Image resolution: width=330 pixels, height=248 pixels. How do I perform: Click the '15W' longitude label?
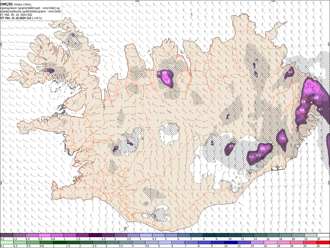[x=273, y=1]
